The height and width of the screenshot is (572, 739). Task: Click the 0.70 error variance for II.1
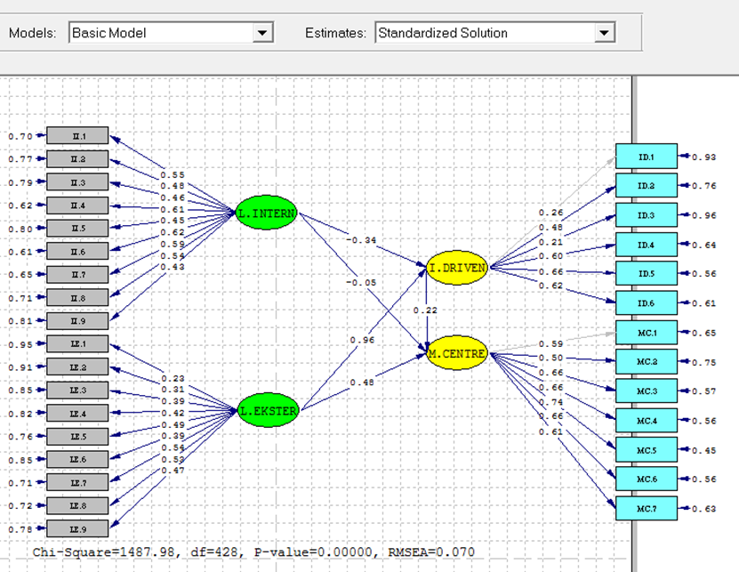click(x=20, y=136)
